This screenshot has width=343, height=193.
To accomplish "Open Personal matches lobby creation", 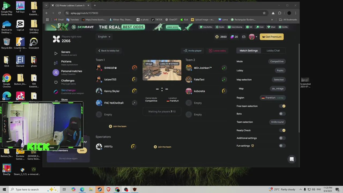I will click(x=69, y=72).
